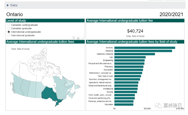Select Canadian graduate radio button
This screenshot has width=188, height=115.
[x=9, y=28]
